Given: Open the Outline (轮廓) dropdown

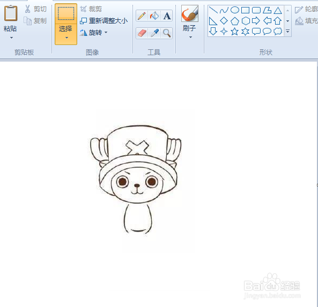Looking at the screenshot, I should [306, 9].
